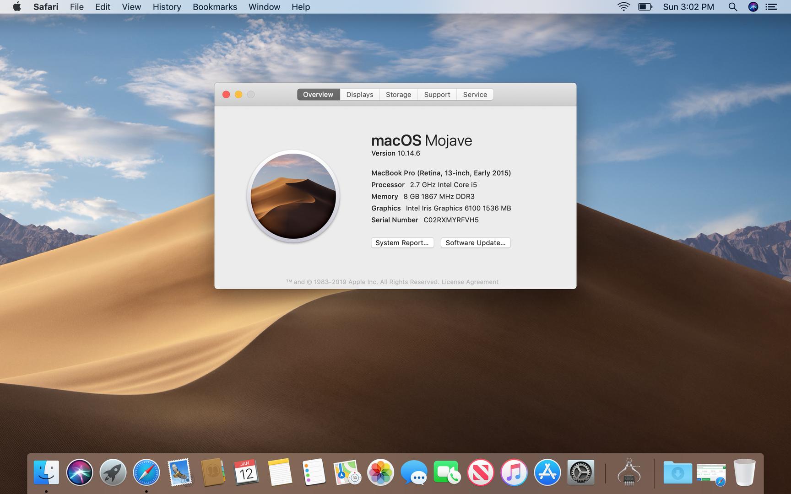Open Spotlight search magnifier
Viewport: 791px width, 494px height.
tap(732, 7)
